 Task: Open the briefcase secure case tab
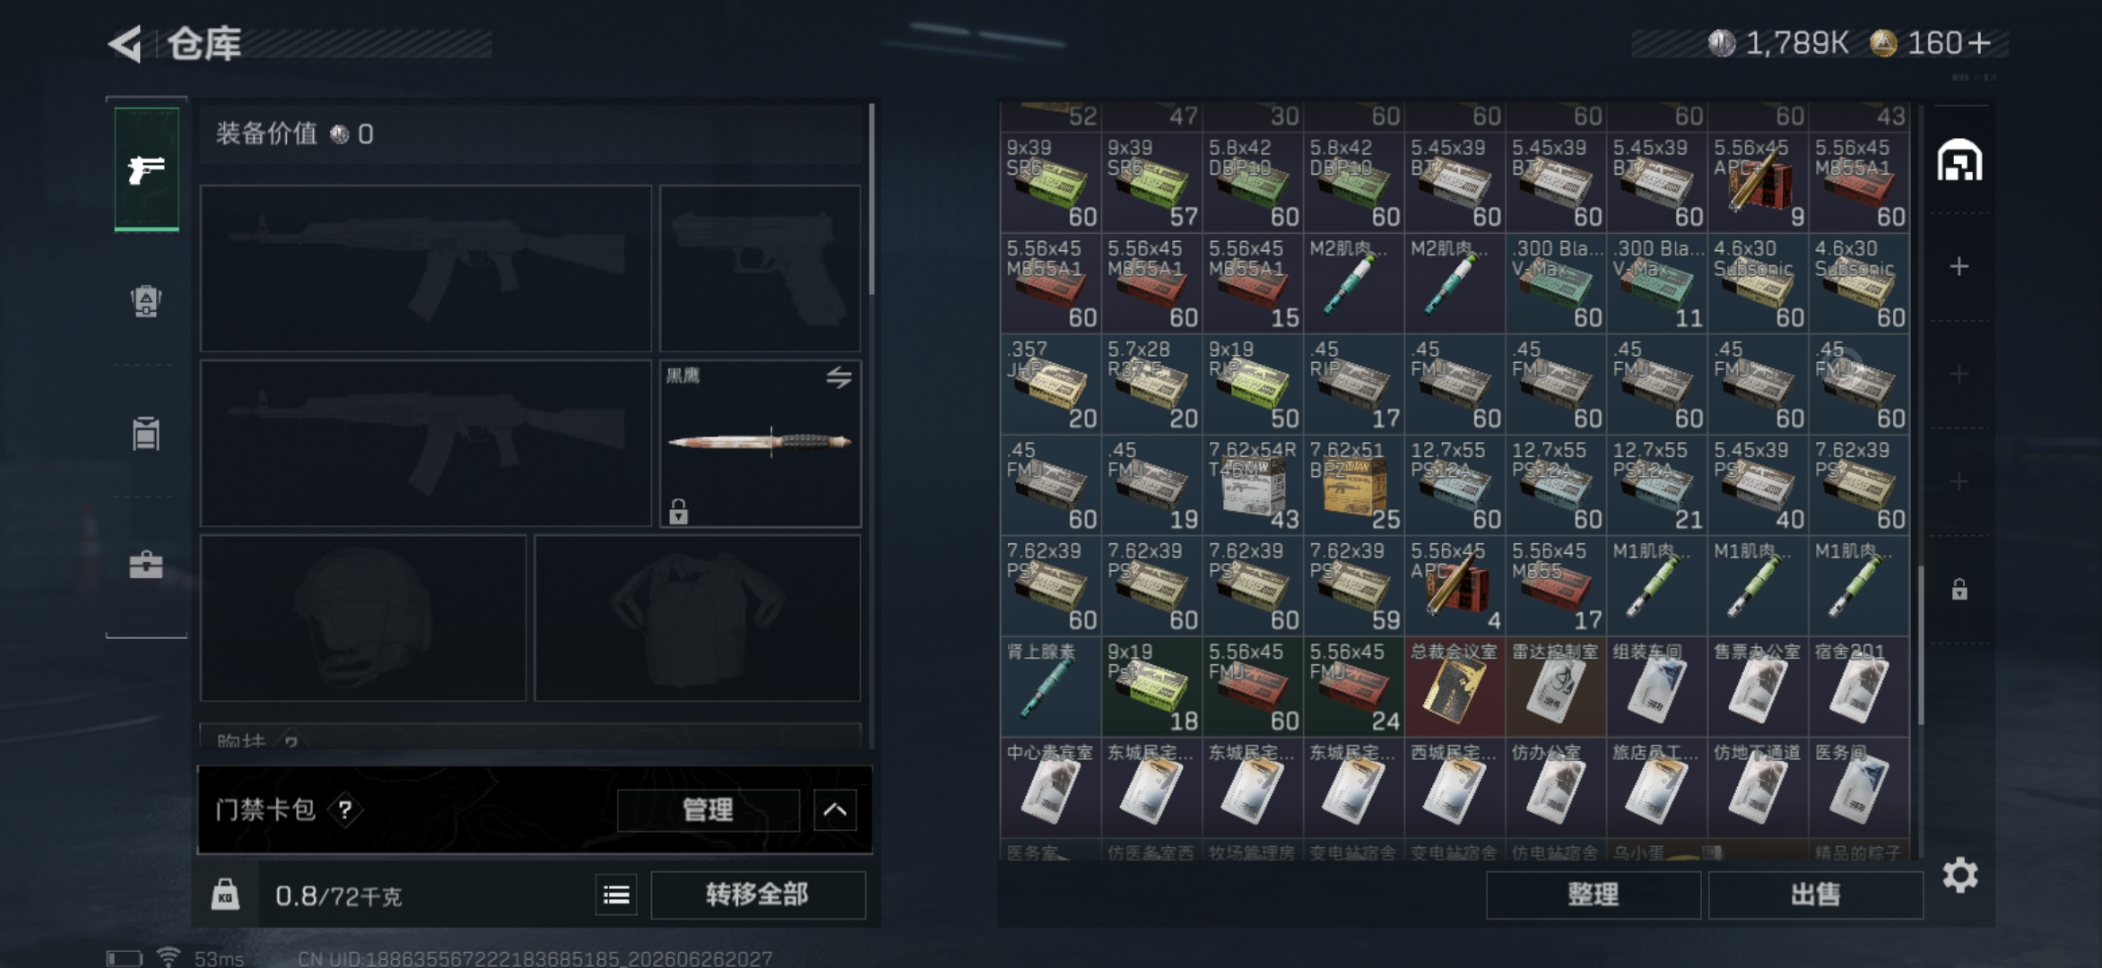(146, 565)
